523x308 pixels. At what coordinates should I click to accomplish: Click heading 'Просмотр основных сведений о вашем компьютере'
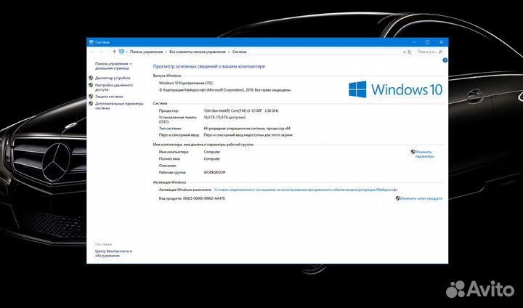pyautogui.click(x=208, y=66)
